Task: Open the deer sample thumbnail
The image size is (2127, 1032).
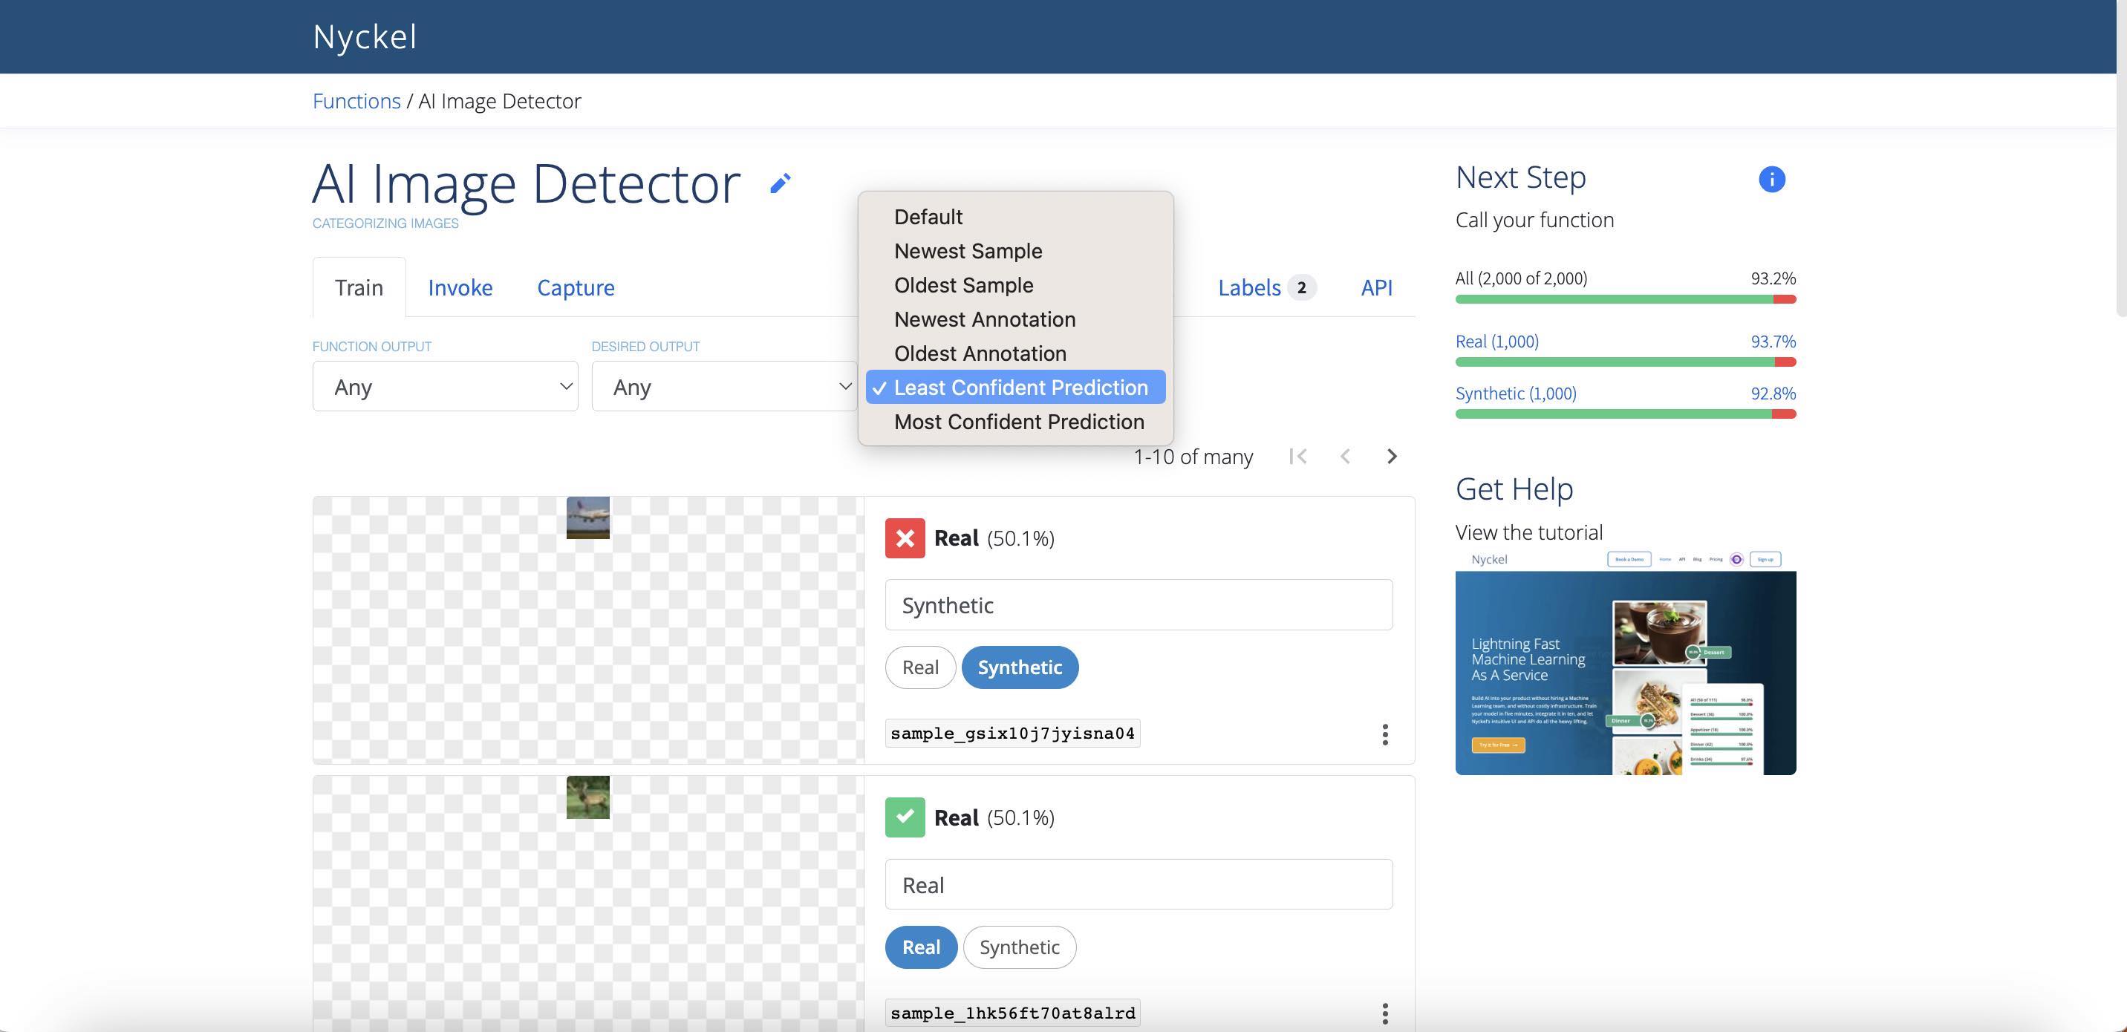Action: [588, 797]
